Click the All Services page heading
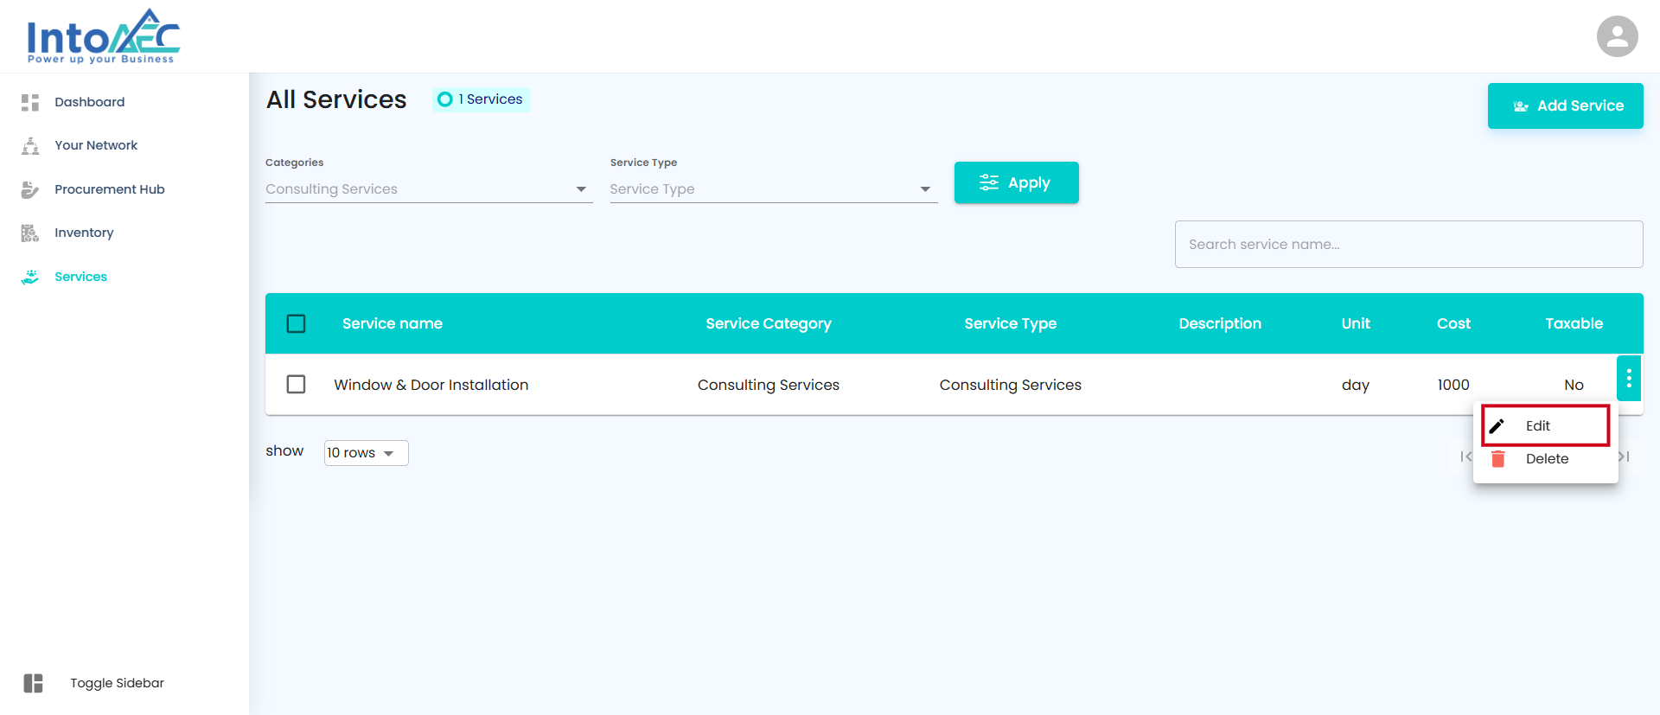Image resolution: width=1660 pixels, height=715 pixels. pos(336,99)
